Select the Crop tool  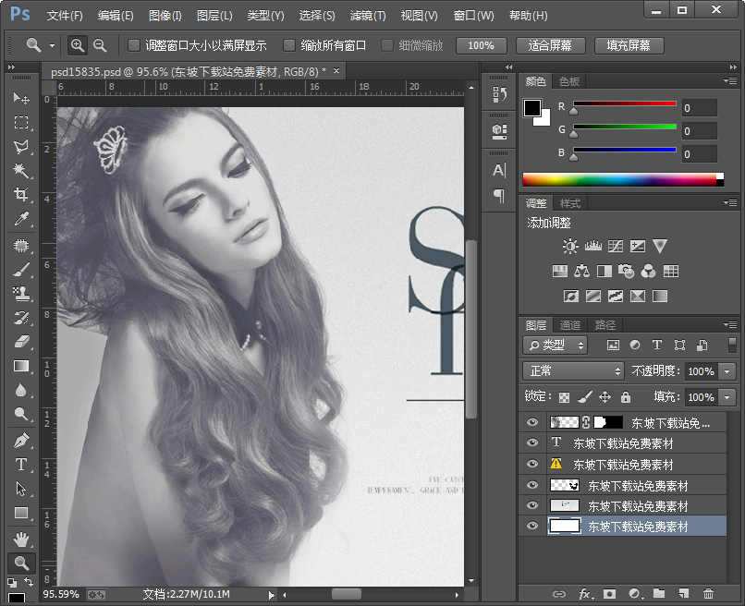[20, 195]
